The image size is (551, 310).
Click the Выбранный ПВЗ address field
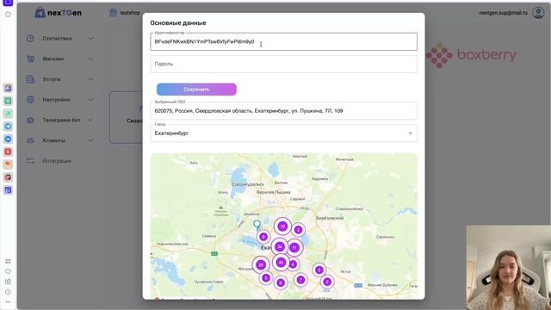tap(283, 111)
